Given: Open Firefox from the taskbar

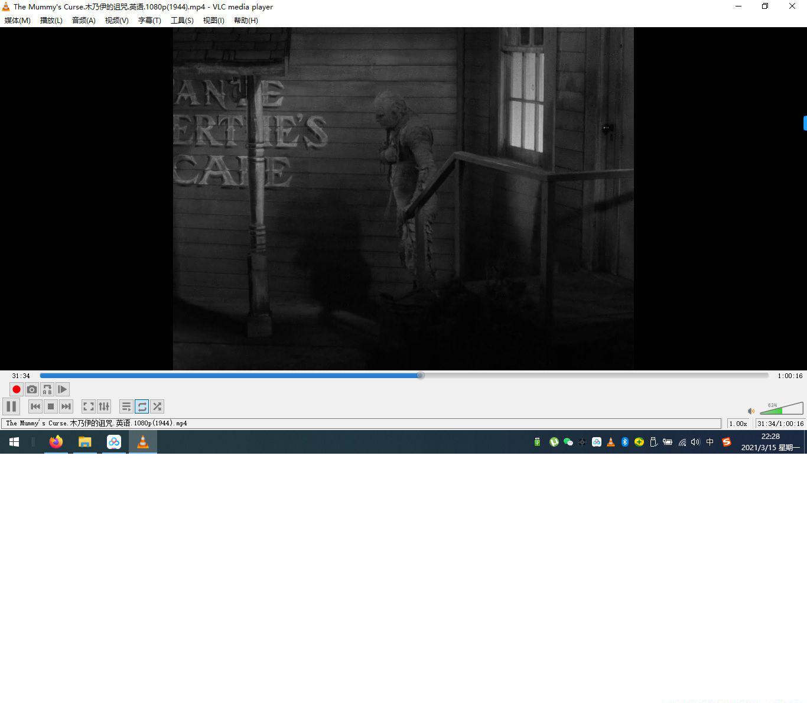Looking at the screenshot, I should coord(56,442).
